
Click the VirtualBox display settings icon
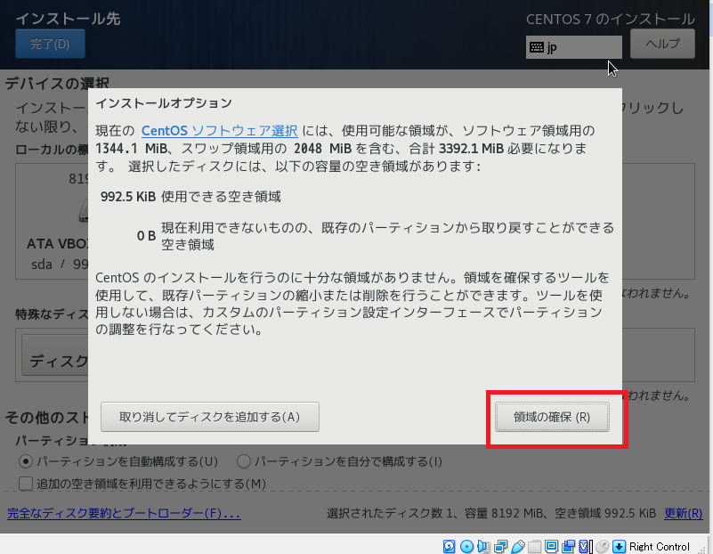point(551,546)
